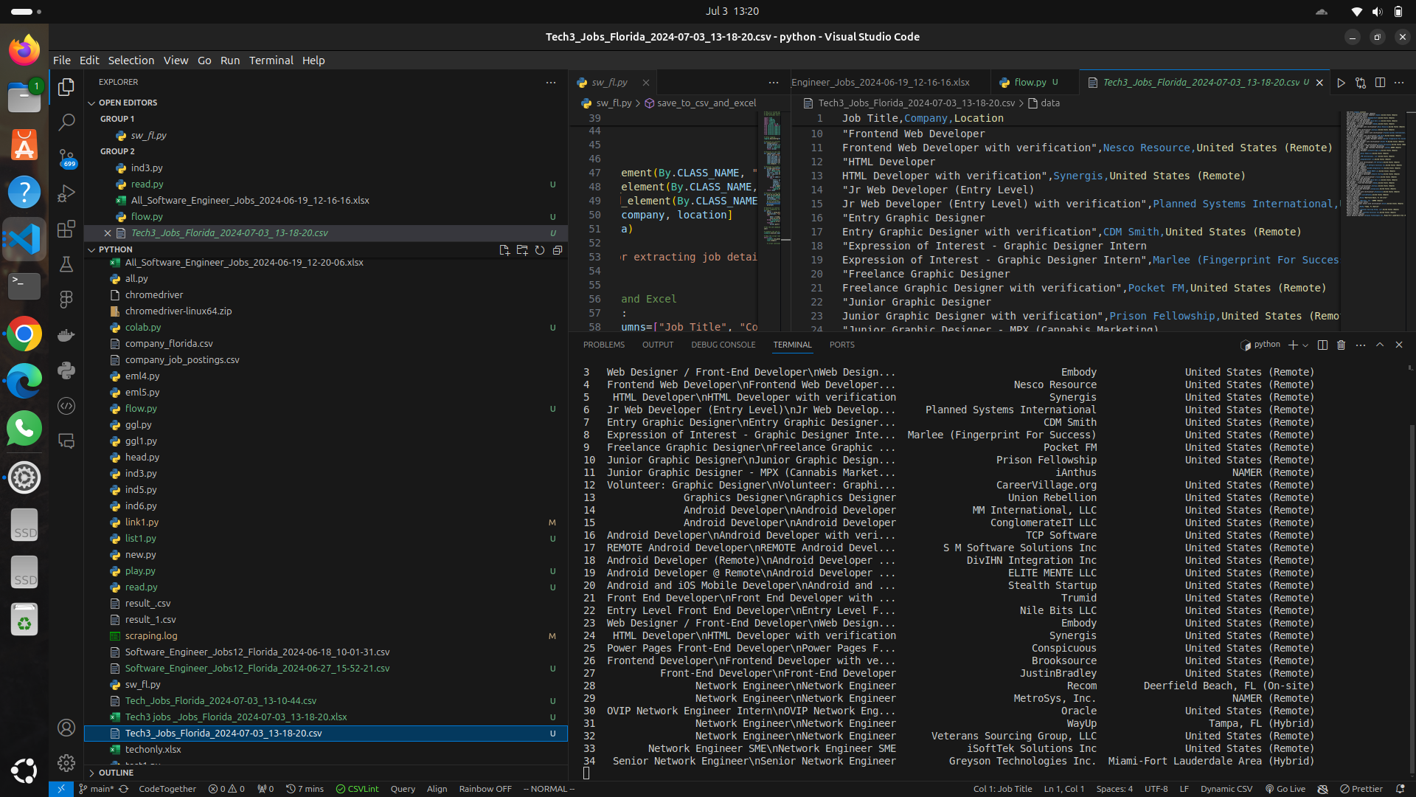Create a new folder in PYTHON folder
This screenshot has width=1416, height=797.
pos(522,250)
